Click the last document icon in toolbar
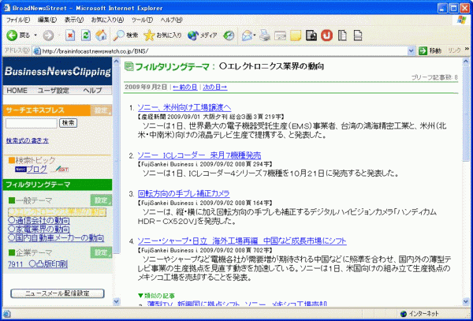473x321 pixels. tap(358, 35)
